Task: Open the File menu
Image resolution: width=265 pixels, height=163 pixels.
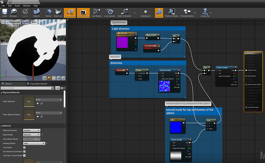Action: [x=3, y=6]
